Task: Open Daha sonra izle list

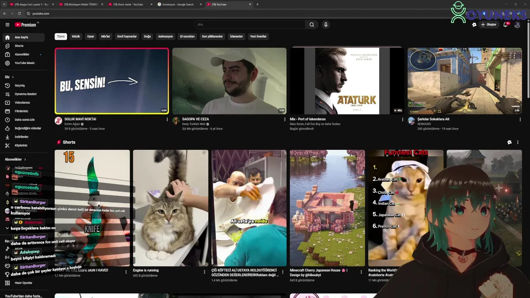Action: point(23,120)
